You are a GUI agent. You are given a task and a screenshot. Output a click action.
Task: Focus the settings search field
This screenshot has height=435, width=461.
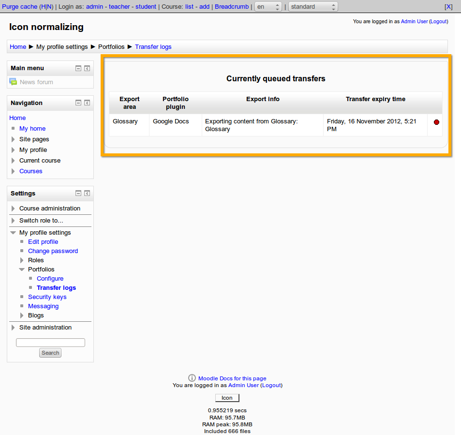(x=51, y=343)
